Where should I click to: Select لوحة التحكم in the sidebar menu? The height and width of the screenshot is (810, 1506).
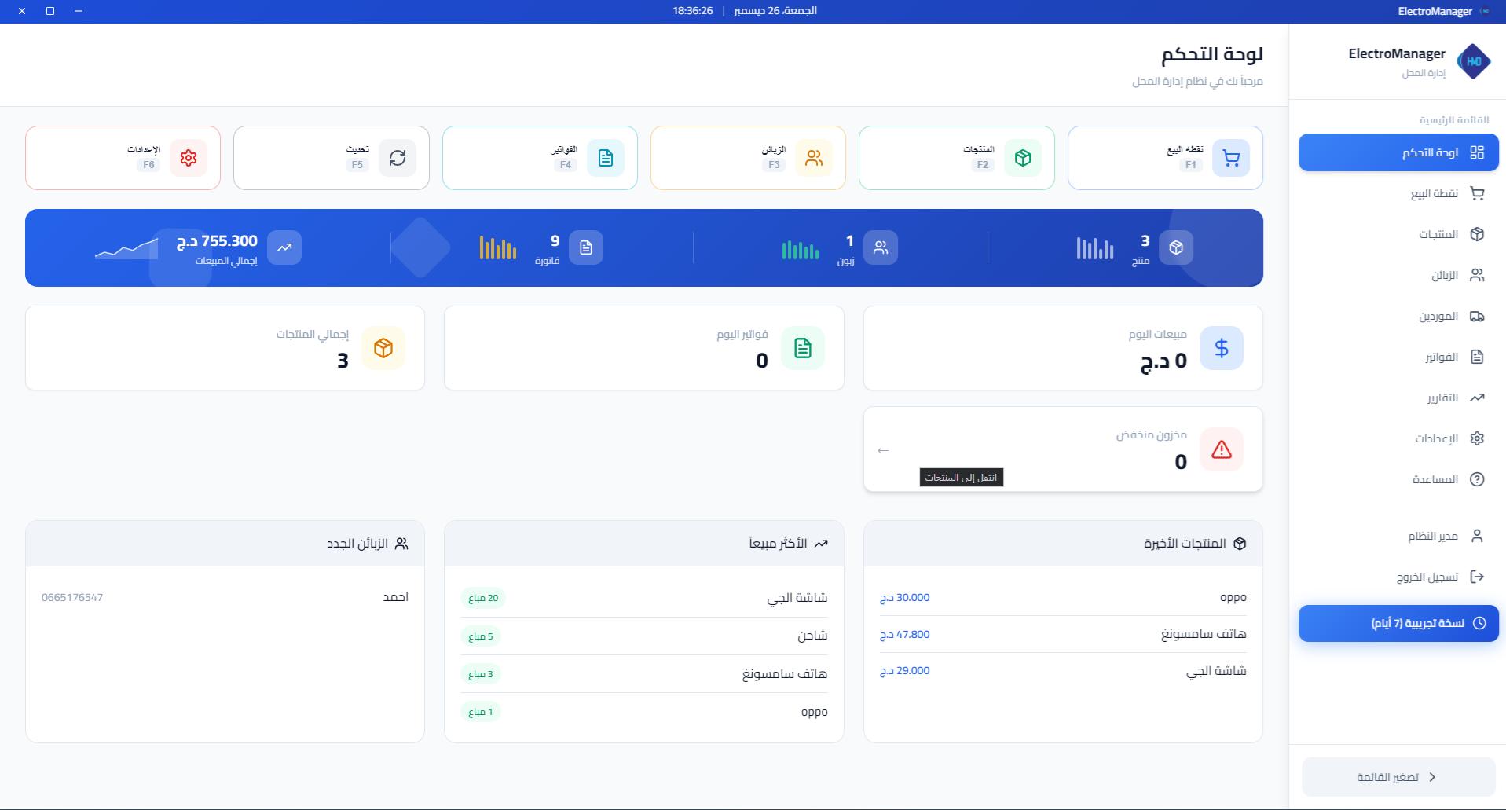pos(1398,152)
